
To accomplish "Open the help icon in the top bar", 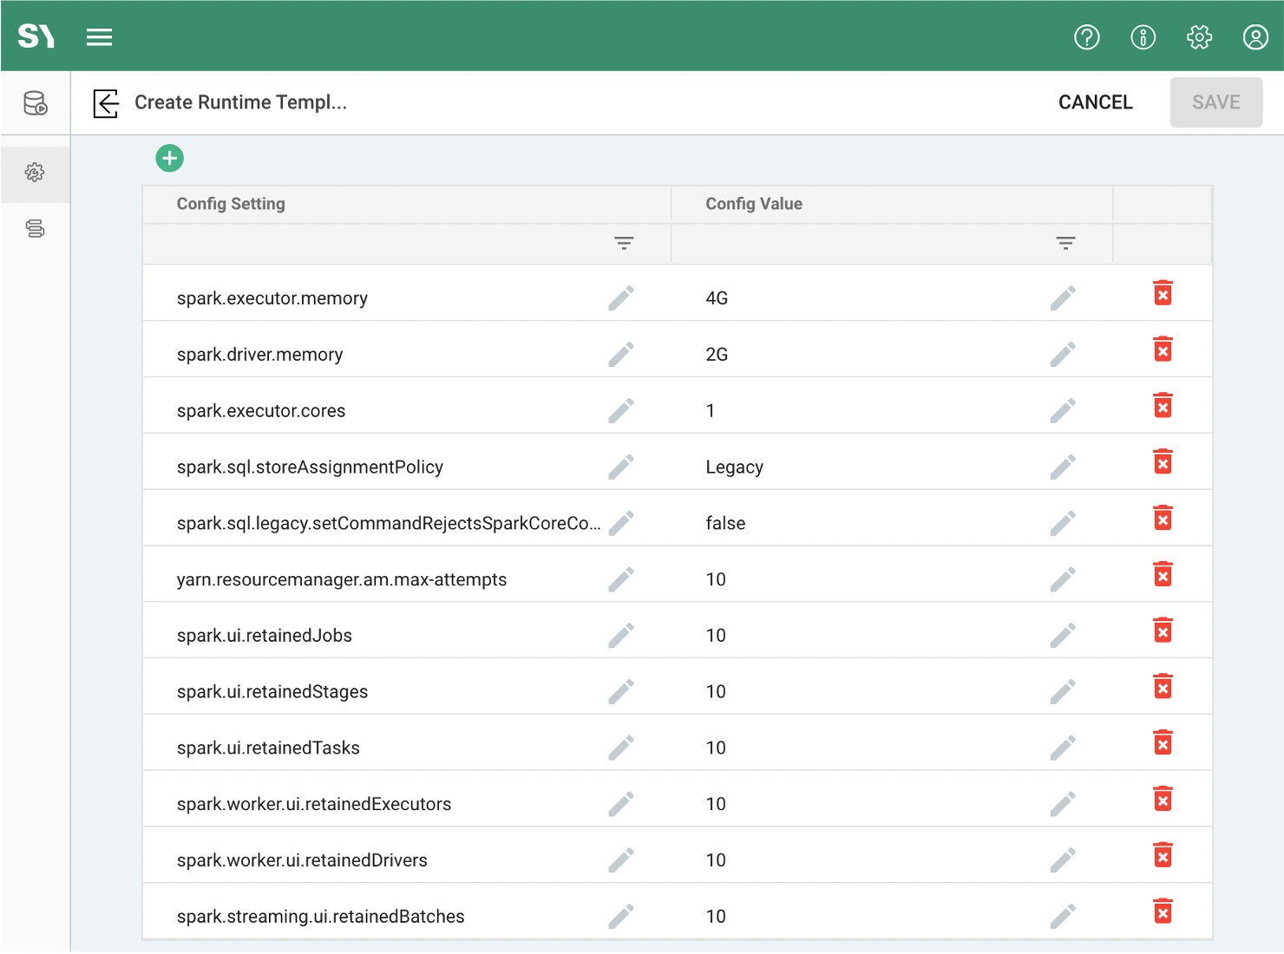I will point(1086,37).
